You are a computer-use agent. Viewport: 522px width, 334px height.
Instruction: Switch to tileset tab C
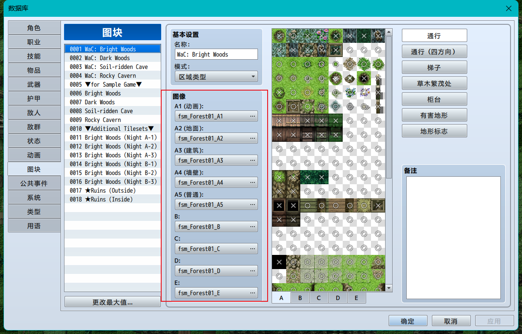click(318, 298)
